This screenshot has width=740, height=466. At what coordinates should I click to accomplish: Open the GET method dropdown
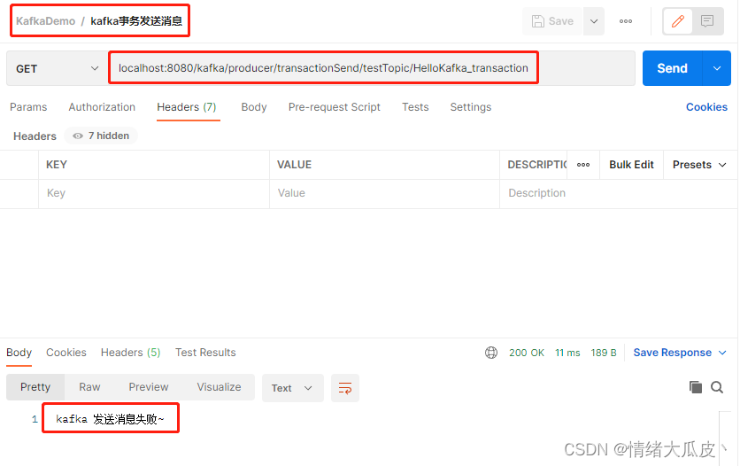point(58,68)
